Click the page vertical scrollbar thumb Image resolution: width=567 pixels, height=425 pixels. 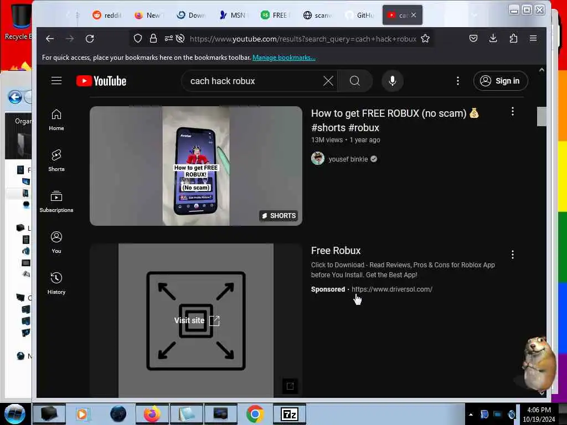click(542, 116)
